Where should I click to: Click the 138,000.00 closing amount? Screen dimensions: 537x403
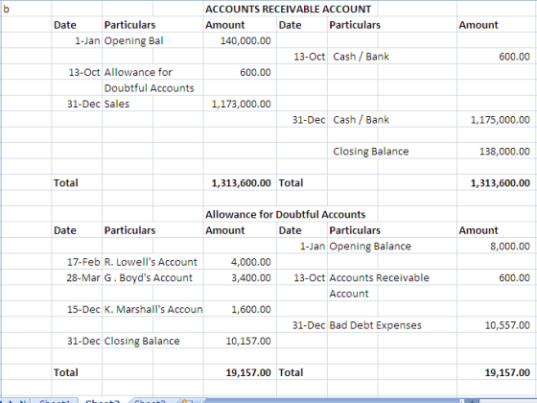(504, 152)
